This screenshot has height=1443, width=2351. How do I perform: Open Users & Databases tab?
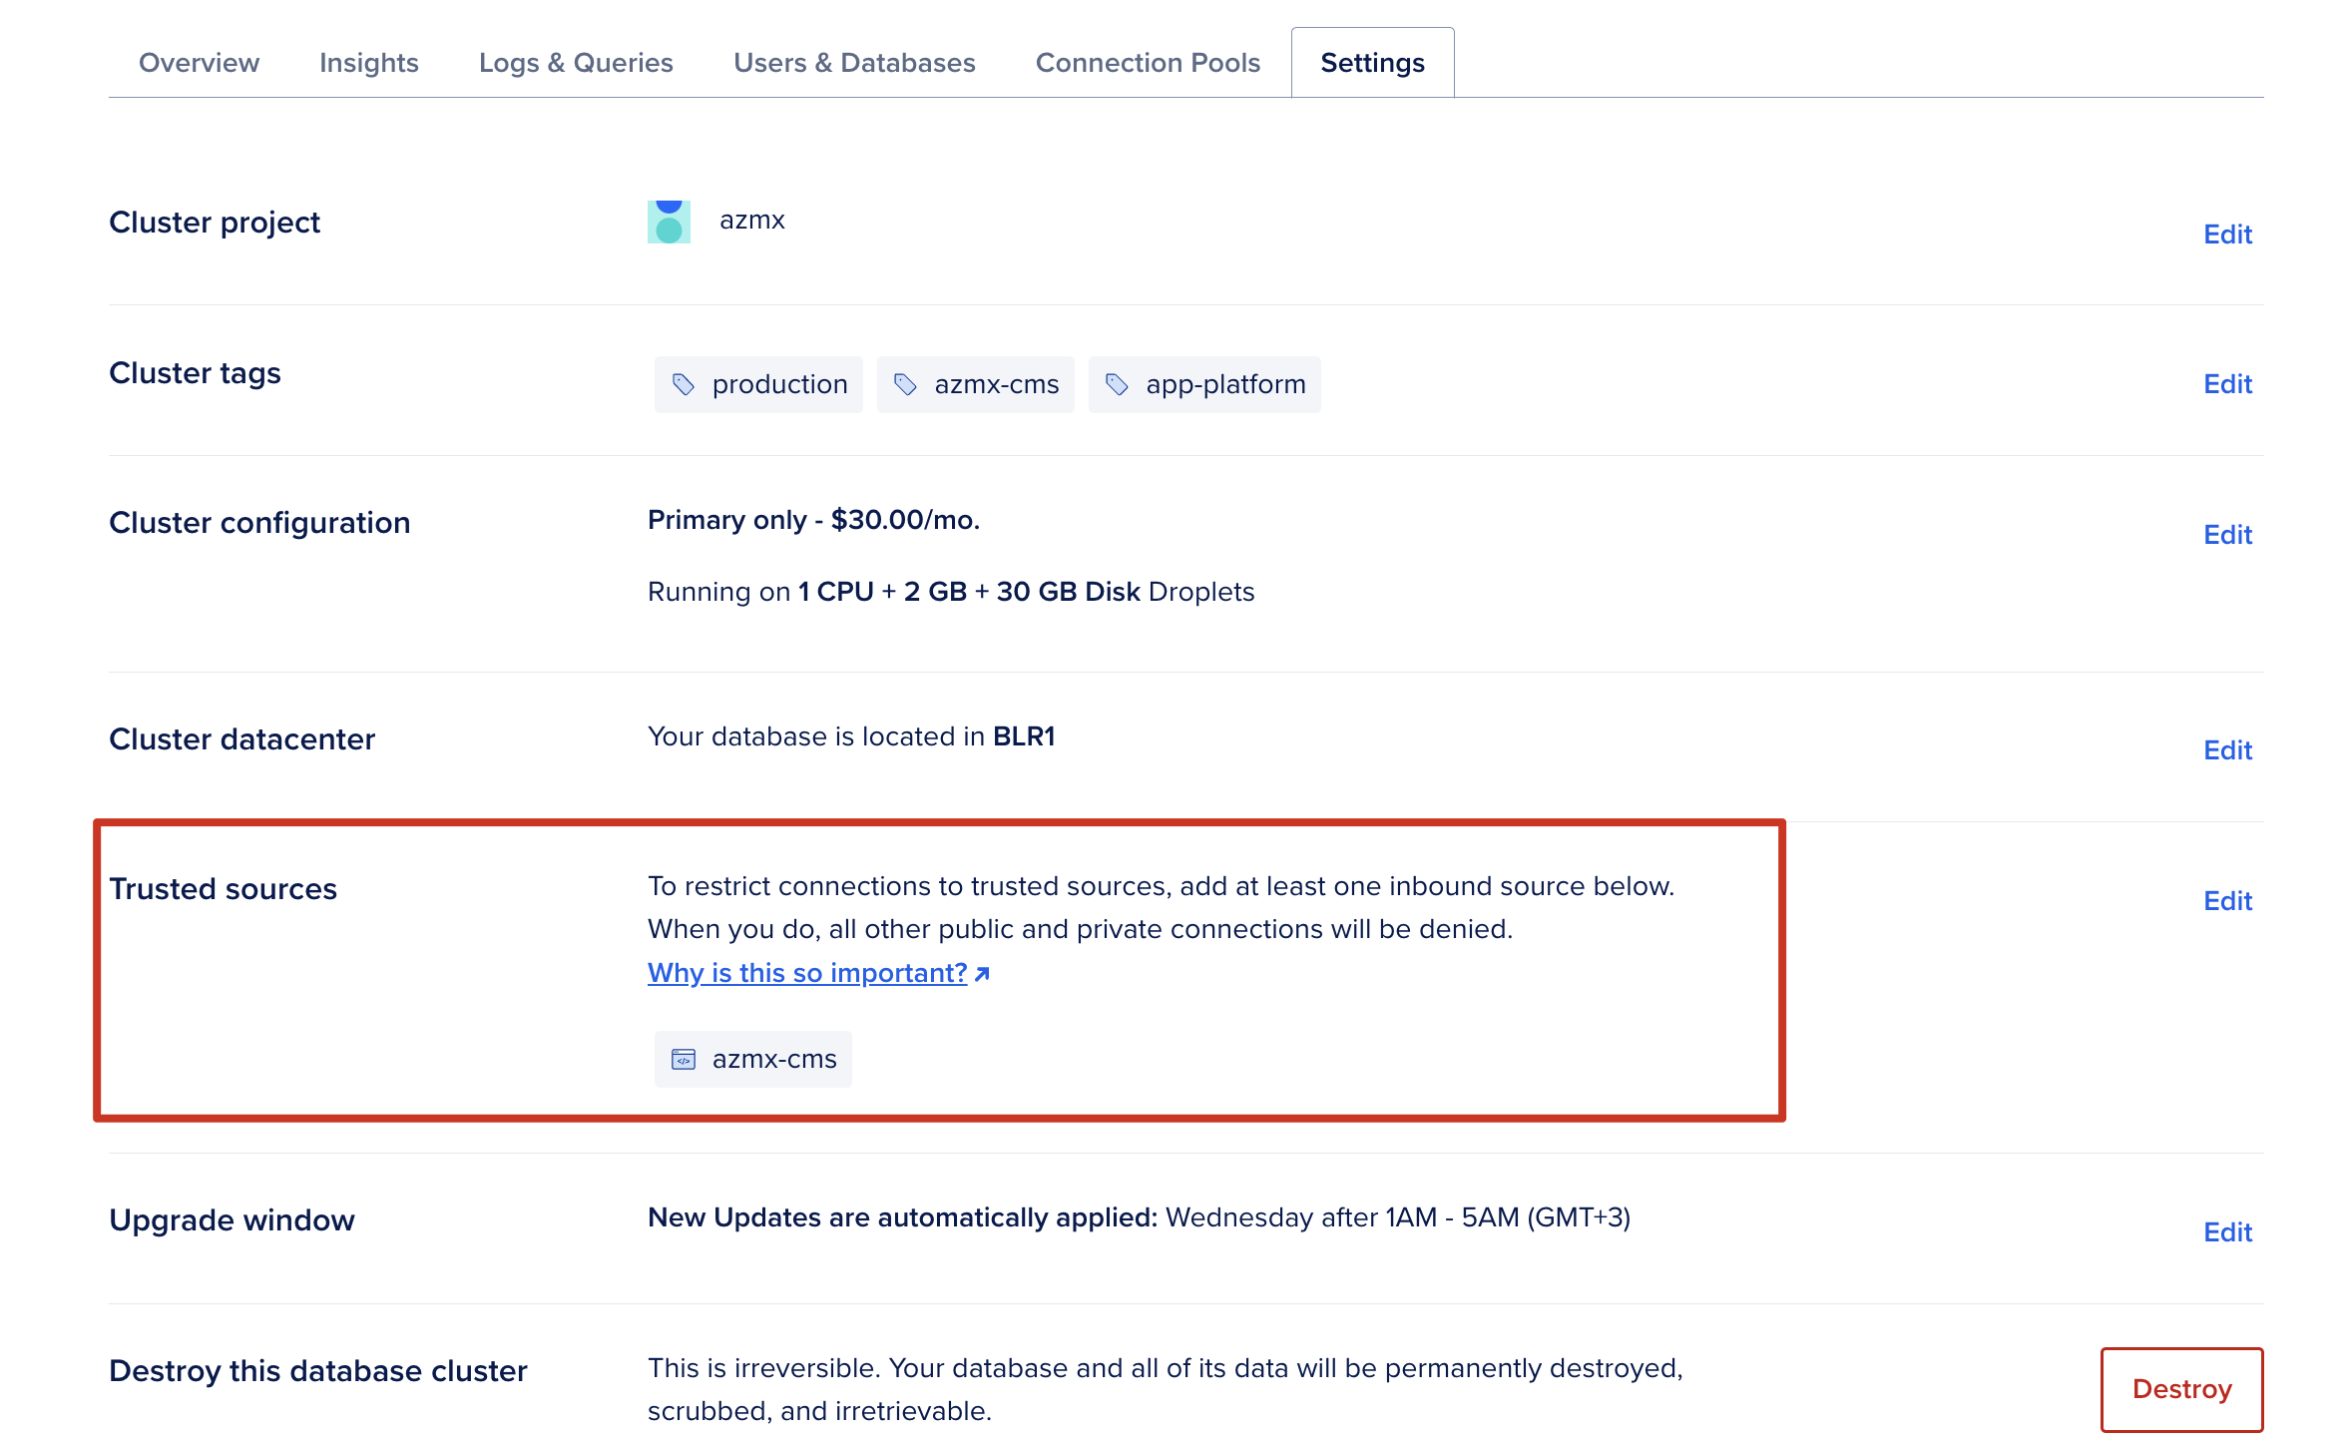coord(854,63)
